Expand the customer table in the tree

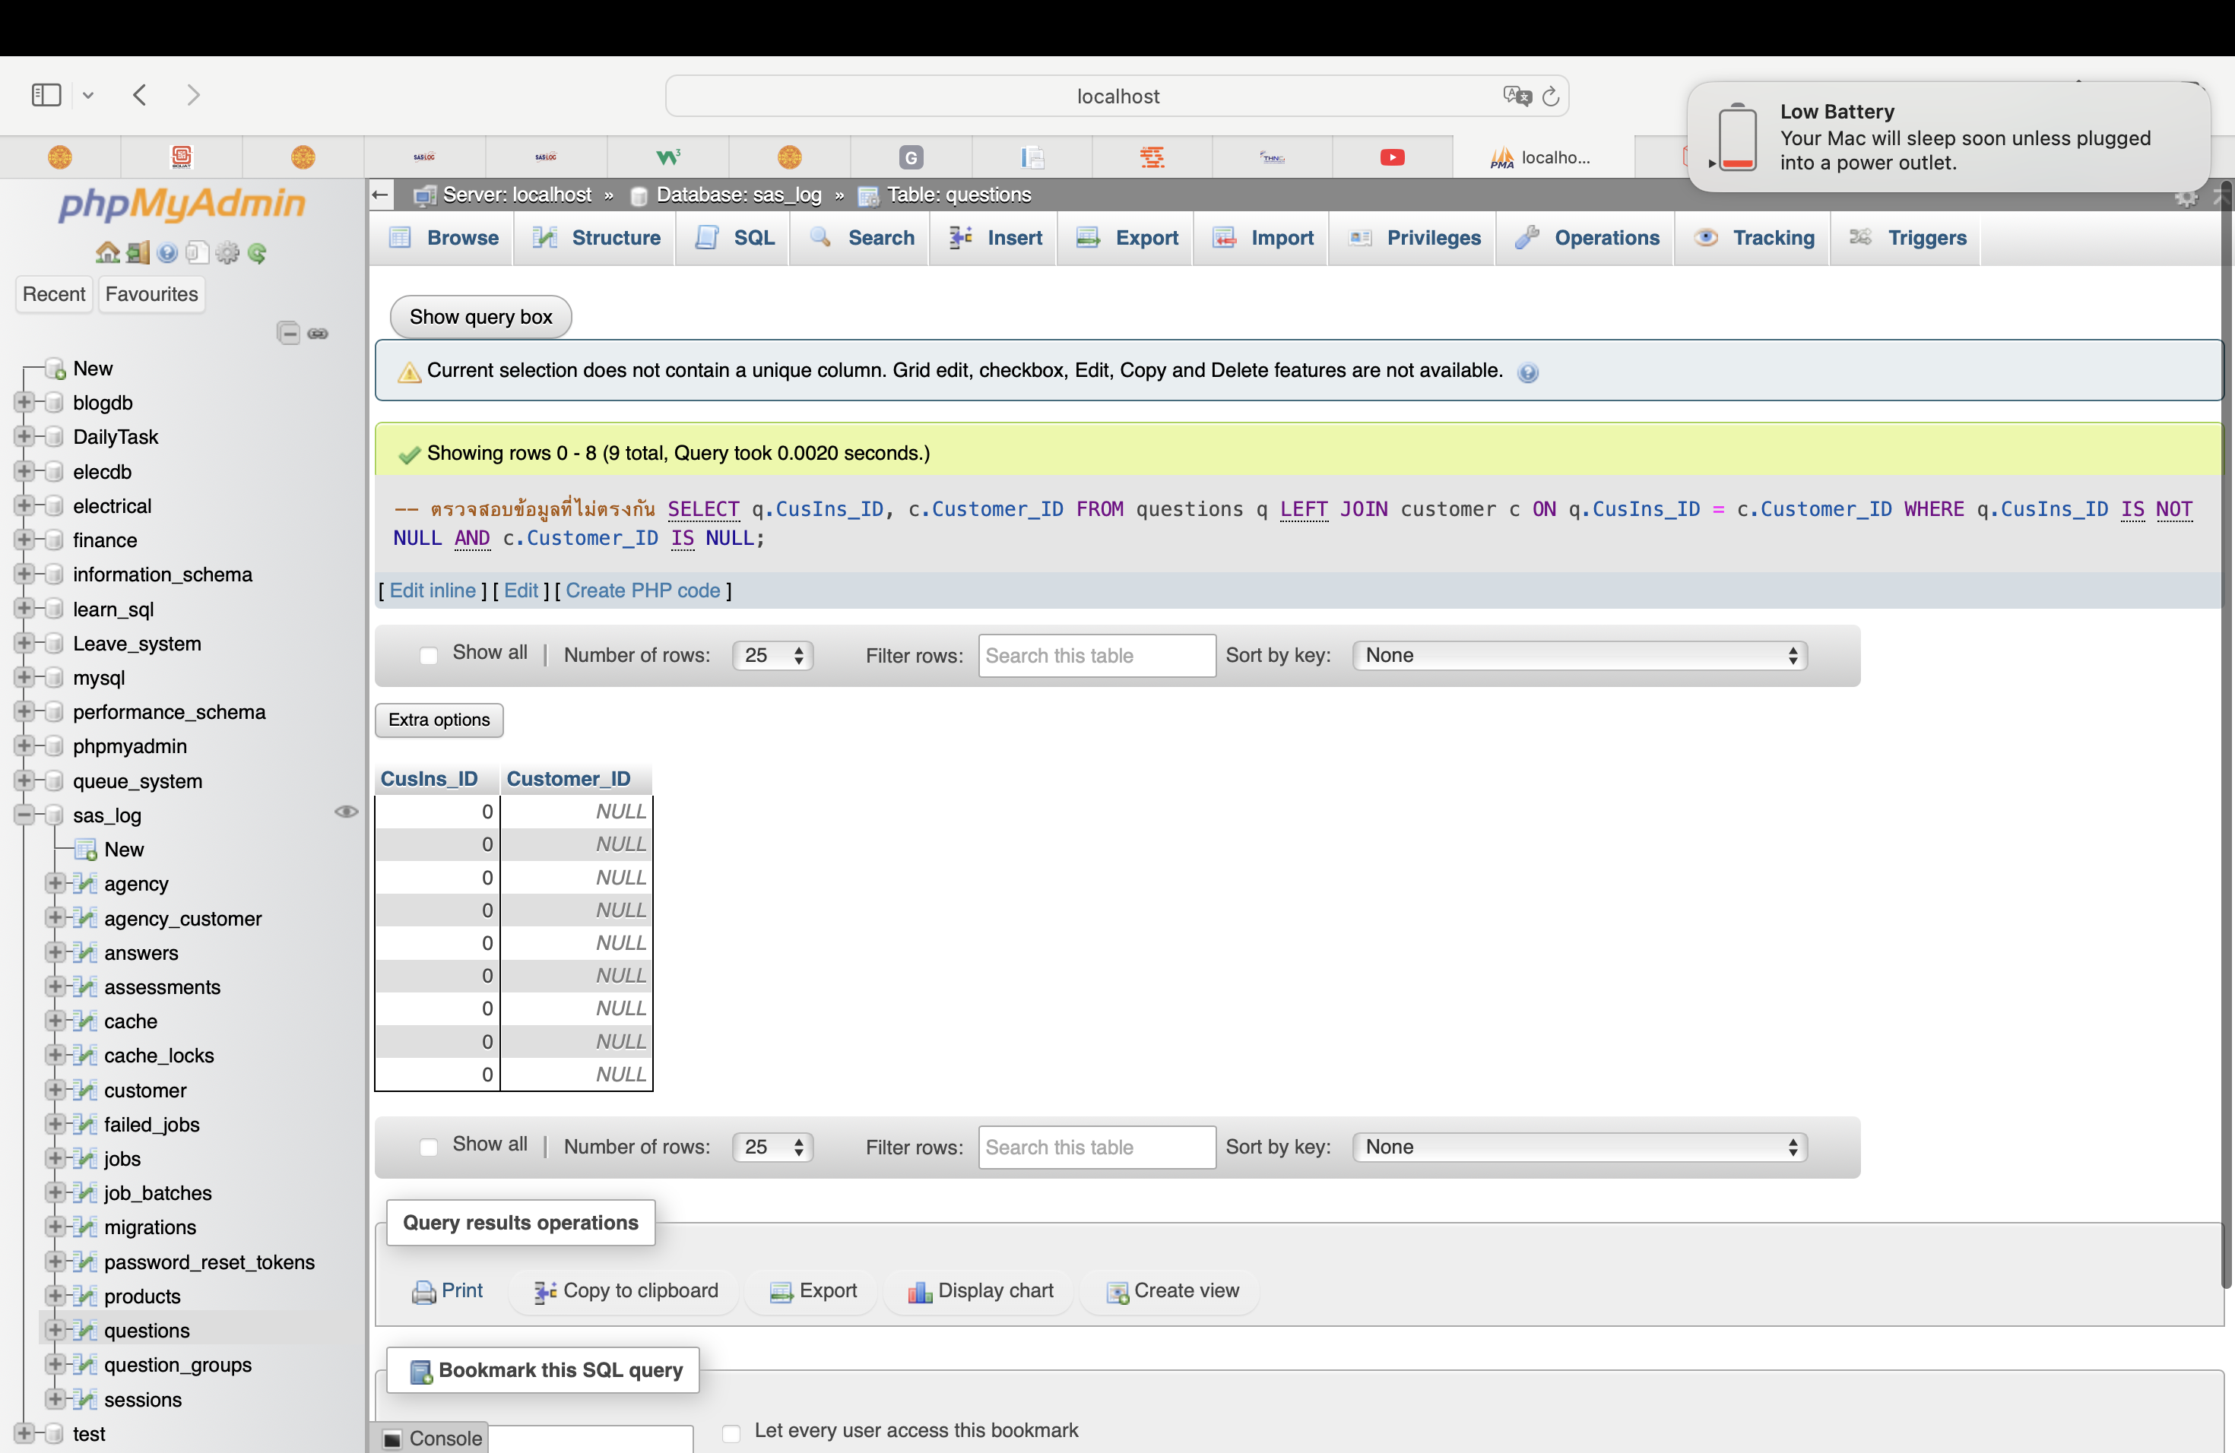[x=55, y=1090]
